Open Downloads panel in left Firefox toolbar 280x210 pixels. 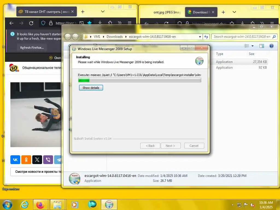pos(100,23)
